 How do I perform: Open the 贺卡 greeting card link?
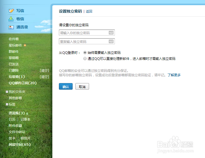tap(12, 138)
